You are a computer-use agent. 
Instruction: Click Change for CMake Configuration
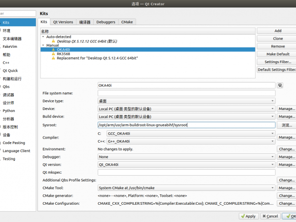pos(287,203)
